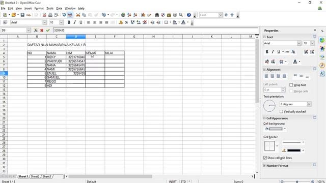
Task: Apply currency number format icon
Action: [x=121, y=22]
